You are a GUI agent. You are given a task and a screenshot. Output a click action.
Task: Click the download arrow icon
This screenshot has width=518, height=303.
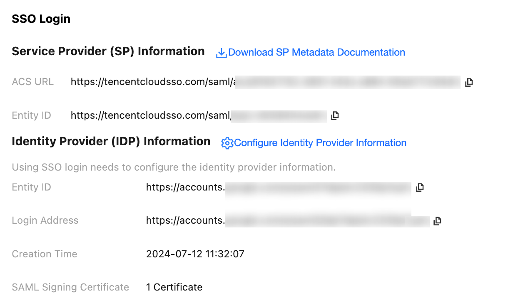(221, 53)
